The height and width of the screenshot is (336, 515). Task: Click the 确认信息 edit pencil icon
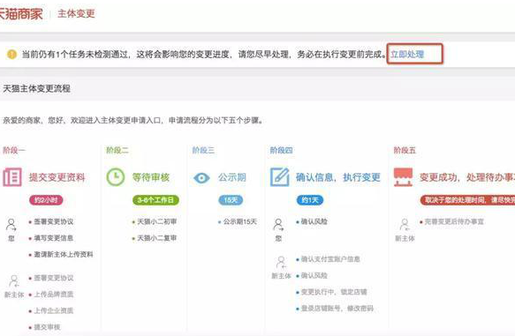tap(279, 176)
